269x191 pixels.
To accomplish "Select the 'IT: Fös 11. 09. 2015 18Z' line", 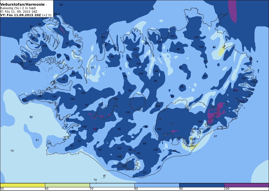I will [x=19, y=12].
